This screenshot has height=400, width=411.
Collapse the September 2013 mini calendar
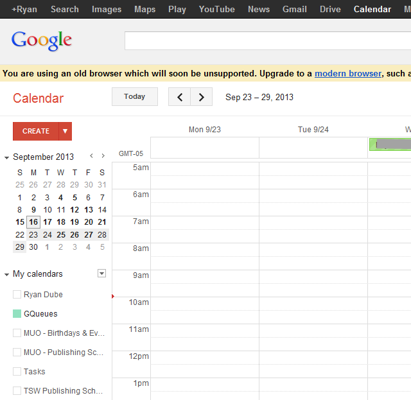[x=6, y=157]
